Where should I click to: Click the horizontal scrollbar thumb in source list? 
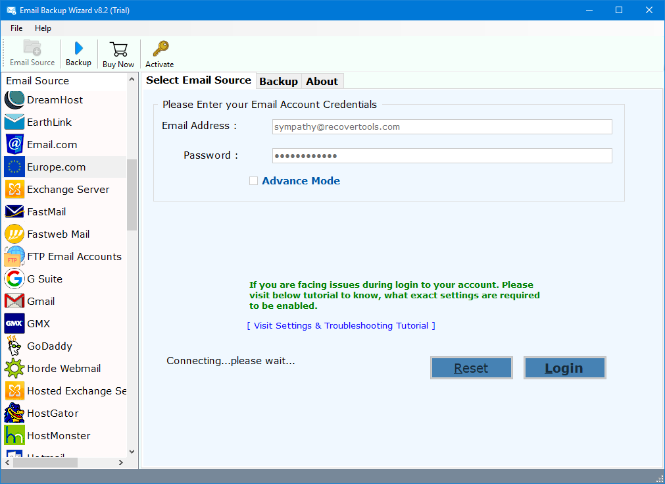click(x=45, y=462)
